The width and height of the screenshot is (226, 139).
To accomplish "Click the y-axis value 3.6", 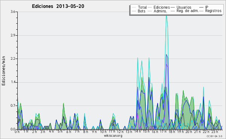I will (x=13, y=12).
